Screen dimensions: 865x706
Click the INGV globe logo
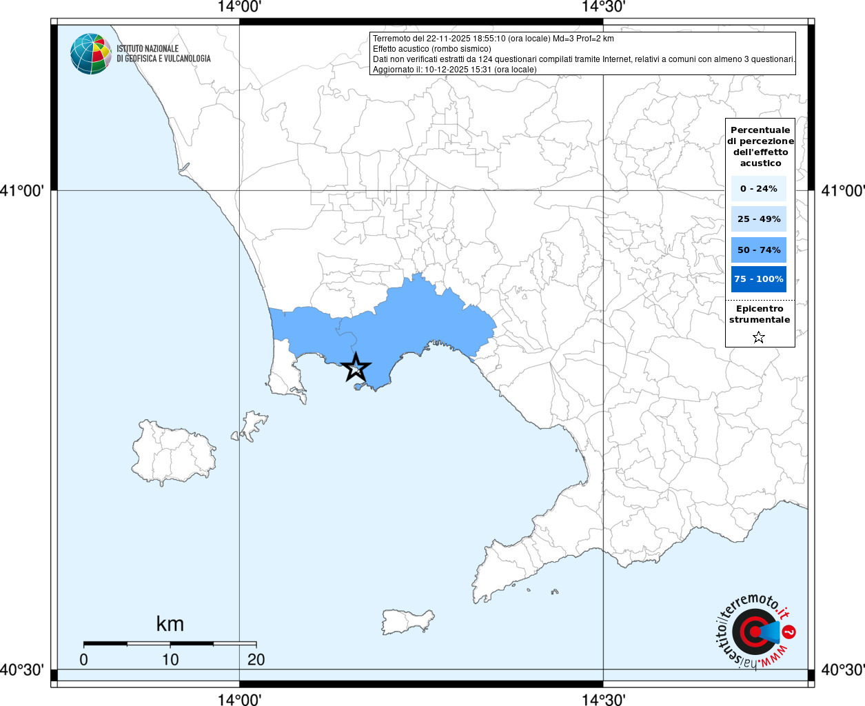click(x=90, y=54)
